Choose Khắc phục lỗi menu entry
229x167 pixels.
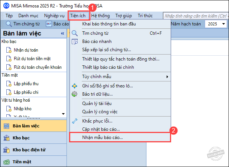[120, 121]
